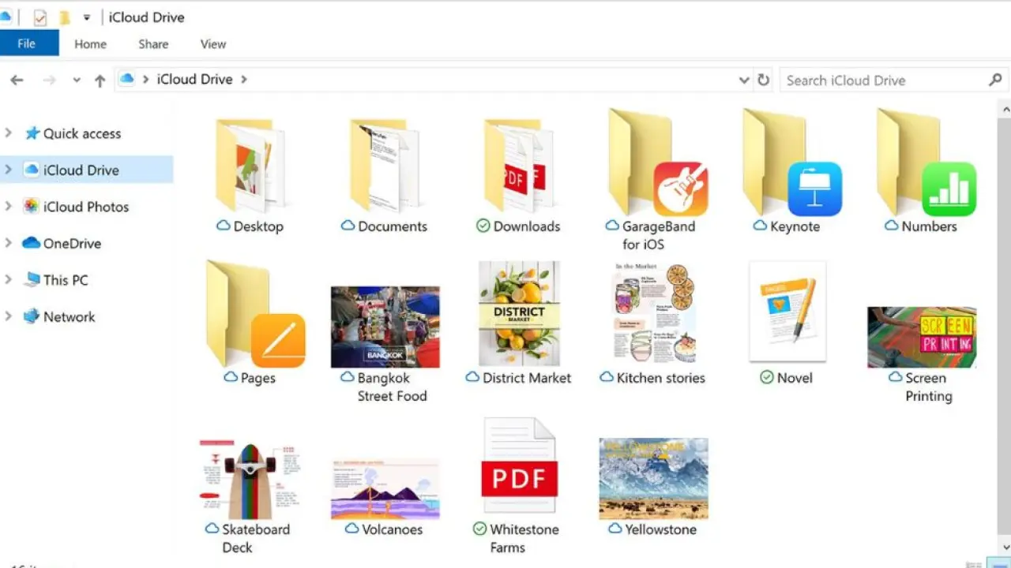Select OneDrive in the navigation pane
Viewport: 1011px width, 568px height.
pyautogui.click(x=72, y=243)
